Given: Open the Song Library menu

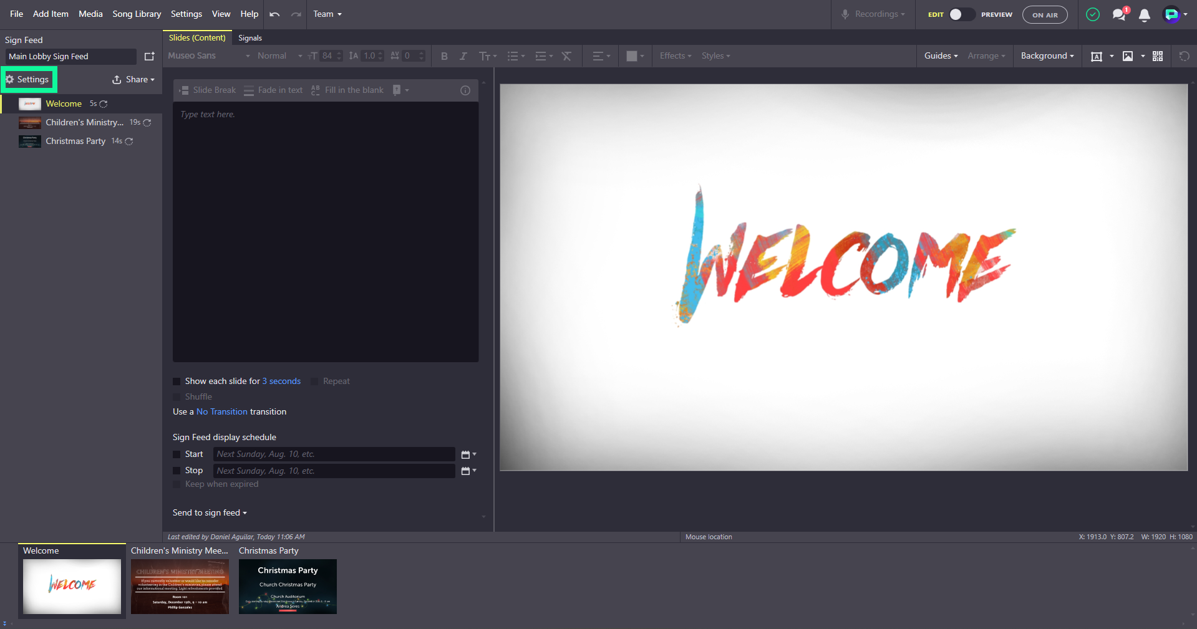Looking at the screenshot, I should point(137,14).
